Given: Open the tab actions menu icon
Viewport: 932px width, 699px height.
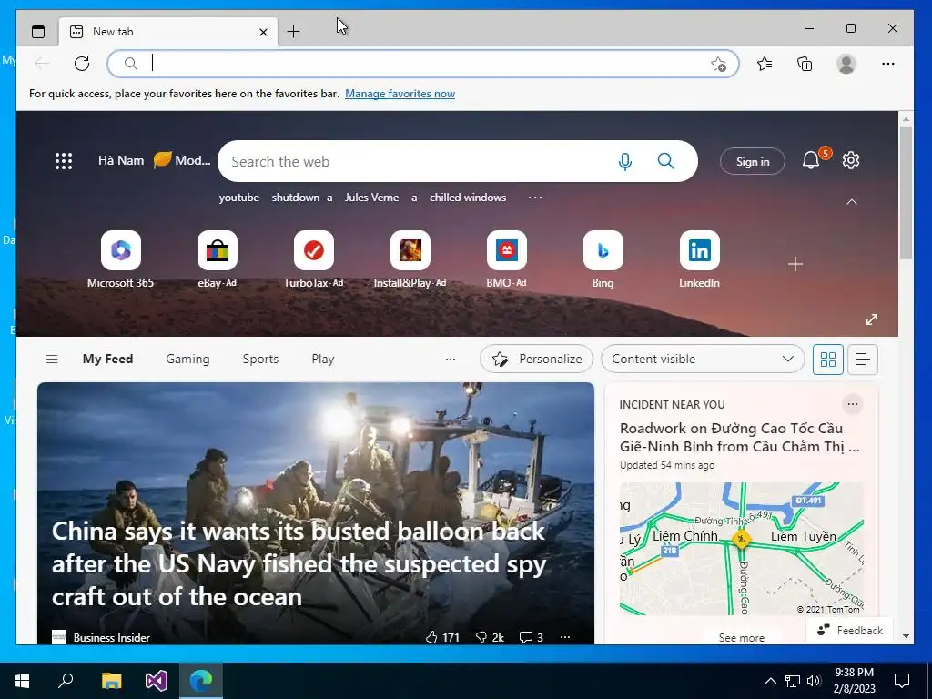Looking at the screenshot, I should [38, 32].
